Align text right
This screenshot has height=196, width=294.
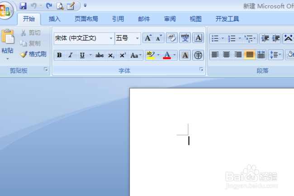[238, 55]
